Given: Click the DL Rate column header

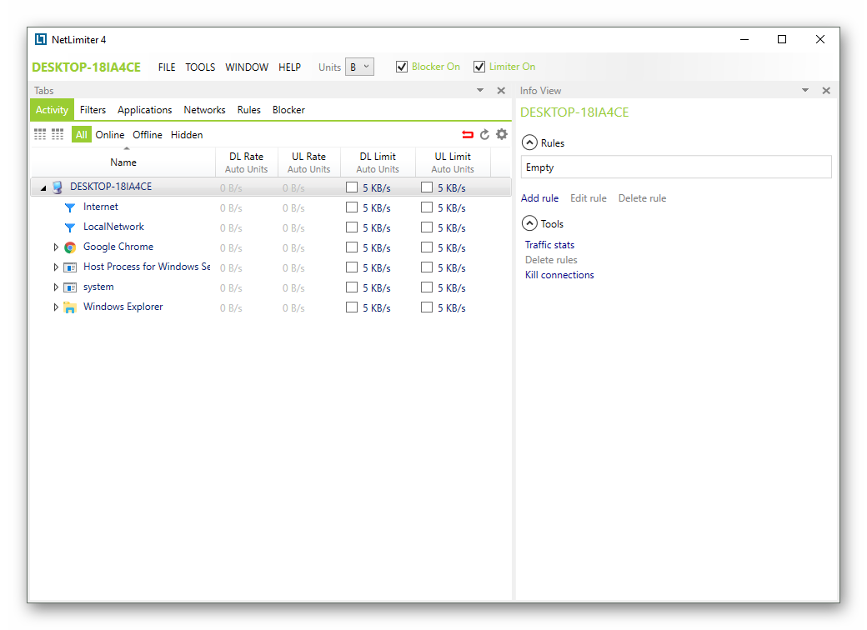Looking at the screenshot, I should 247,162.
